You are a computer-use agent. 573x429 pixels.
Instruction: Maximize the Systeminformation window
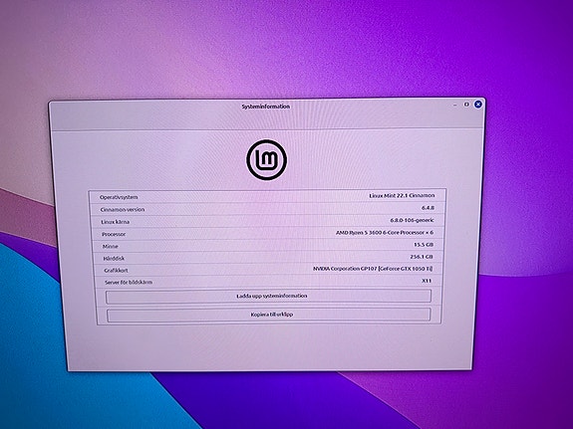pyautogui.click(x=466, y=105)
